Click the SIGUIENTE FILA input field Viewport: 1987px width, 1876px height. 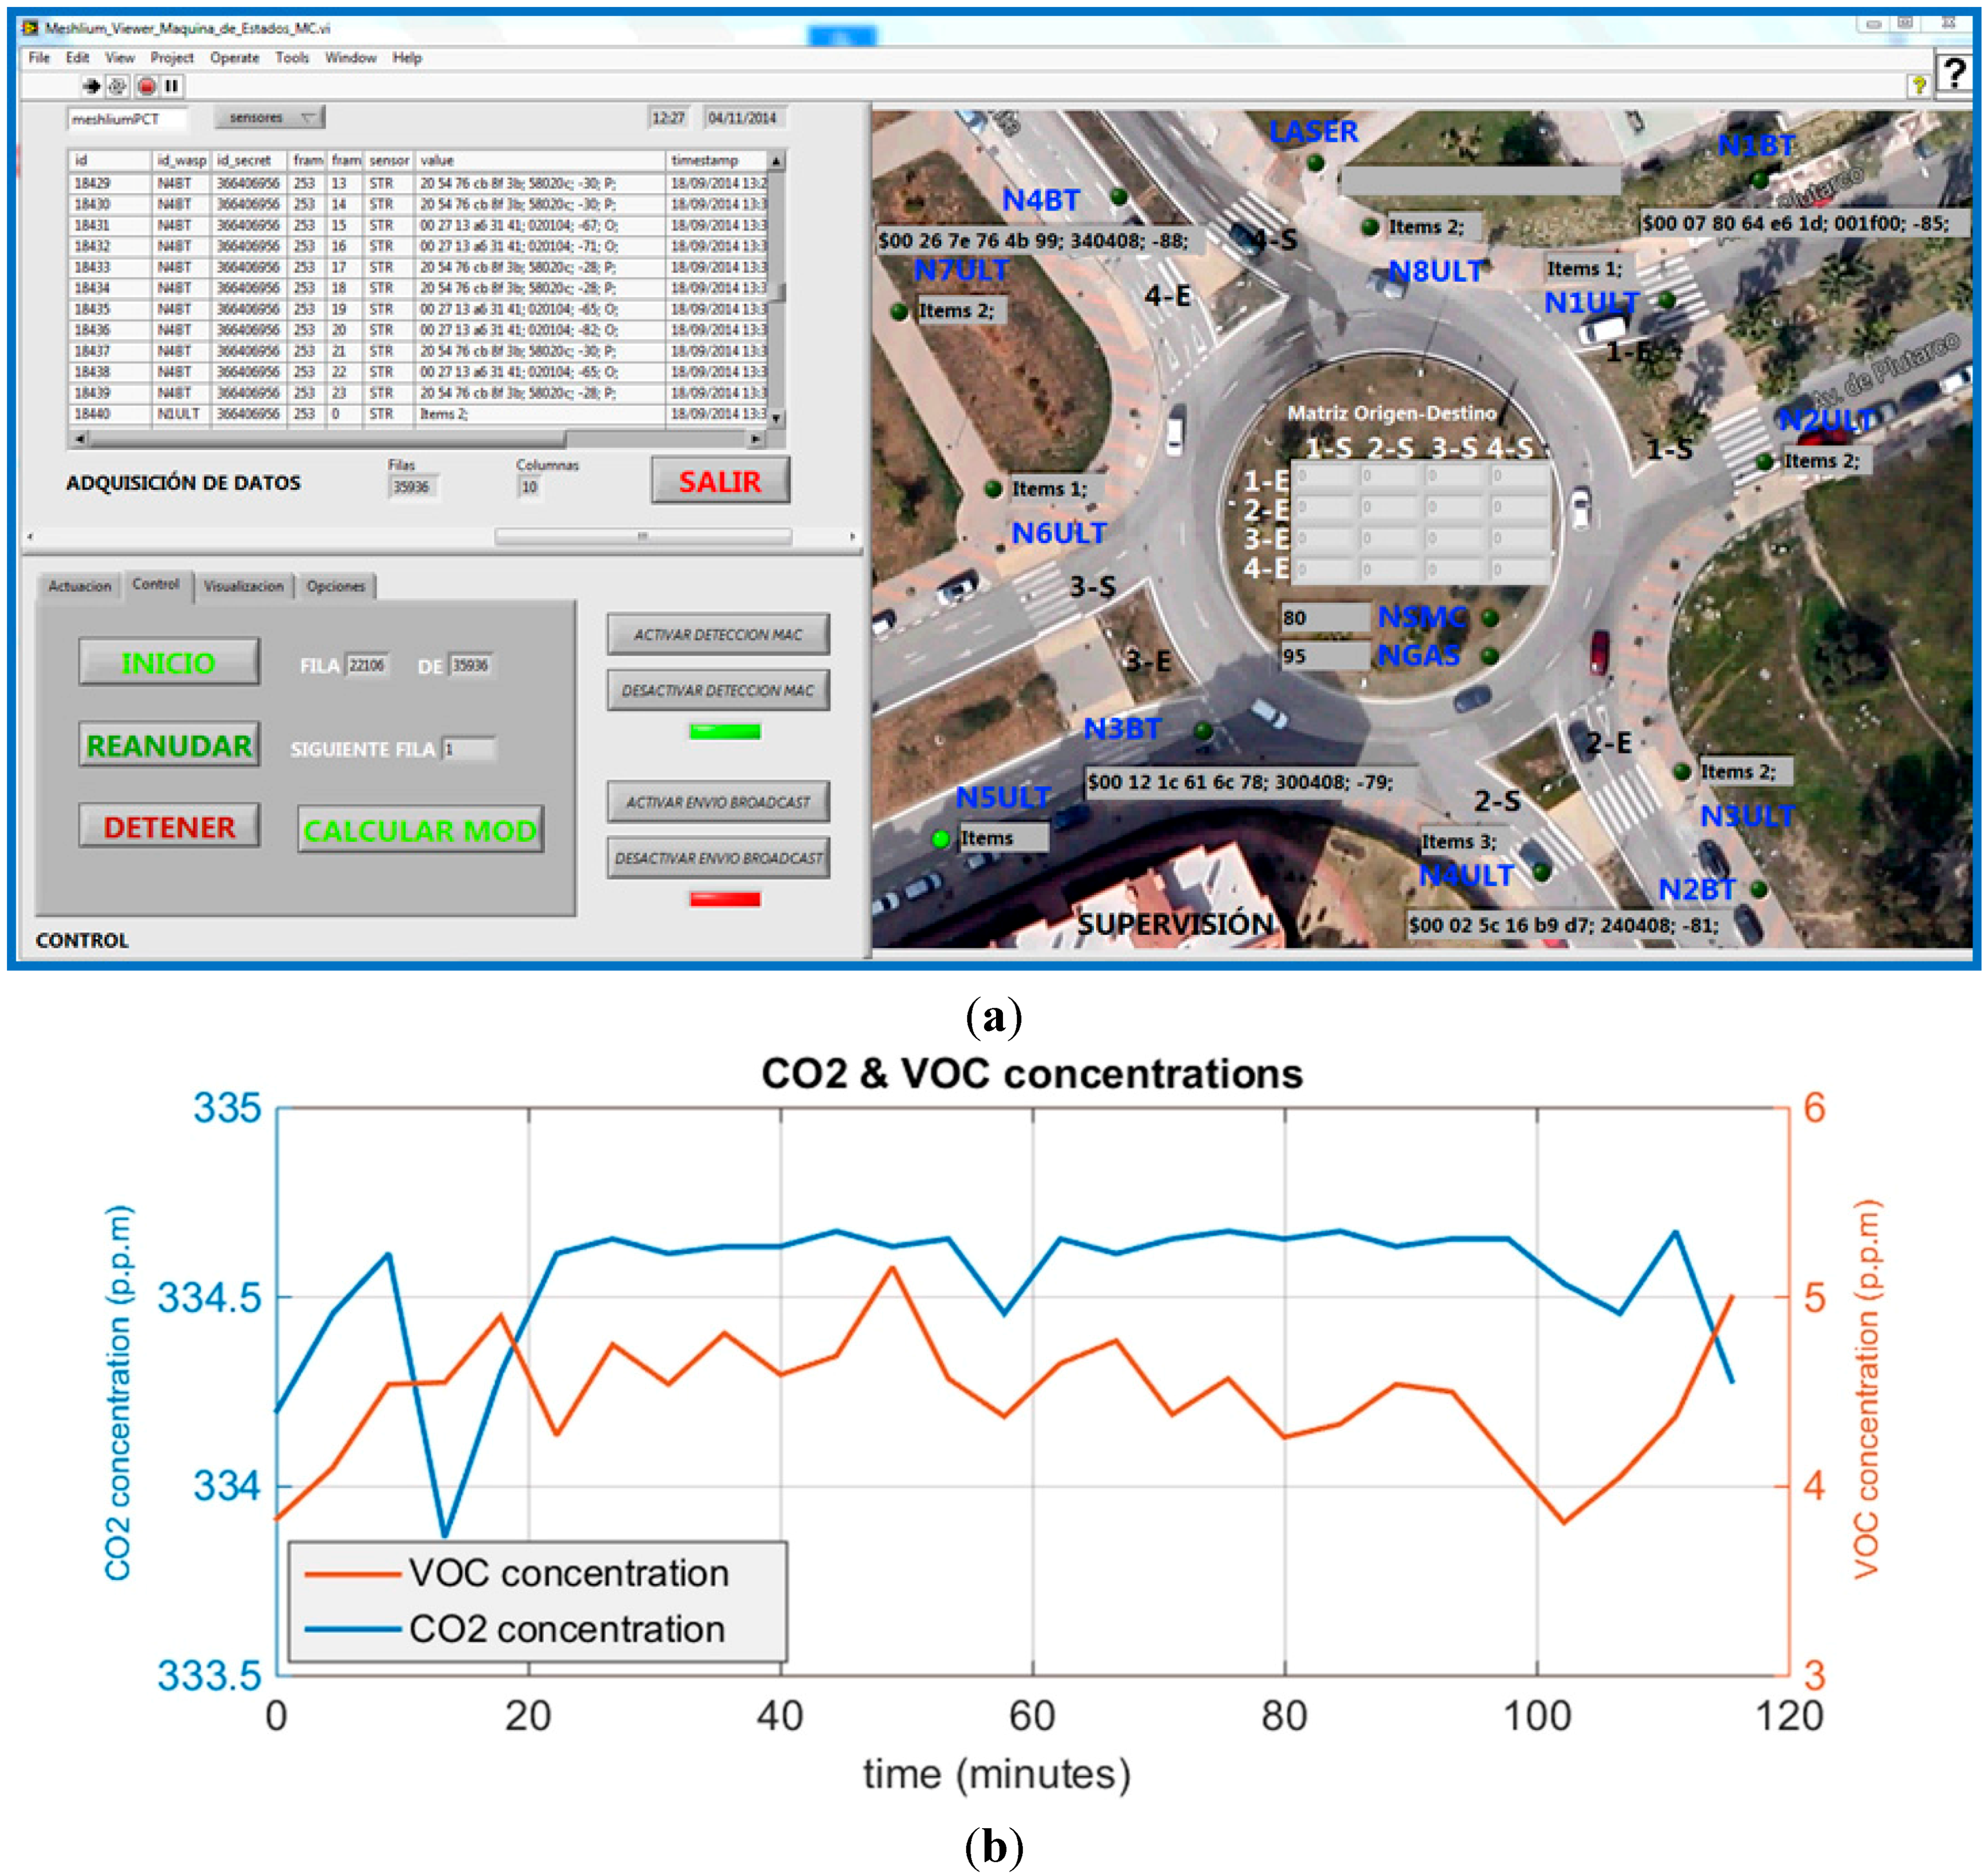click(468, 749)
